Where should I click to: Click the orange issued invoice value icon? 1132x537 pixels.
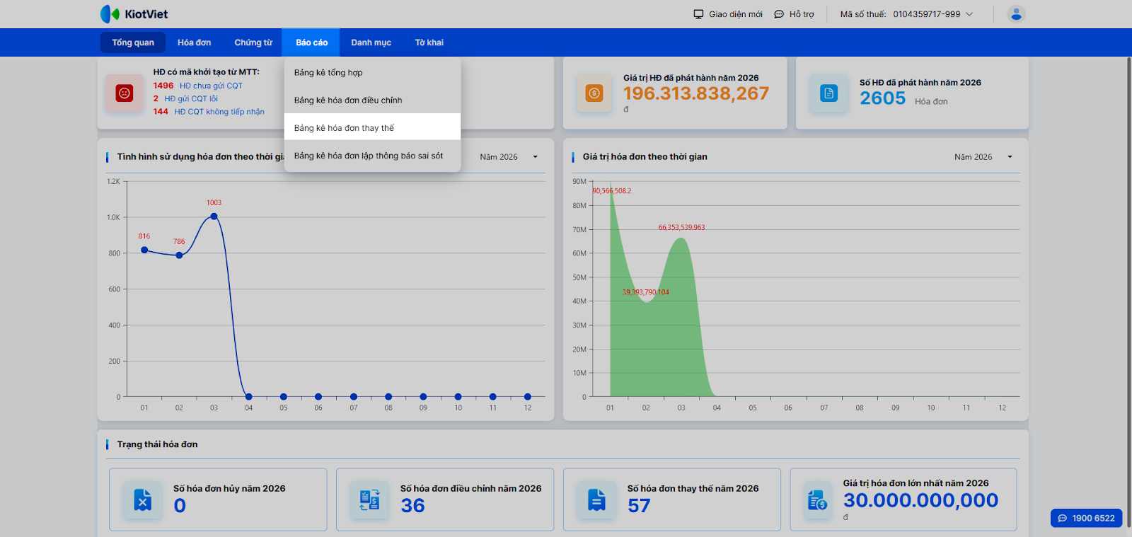(594, 93)
